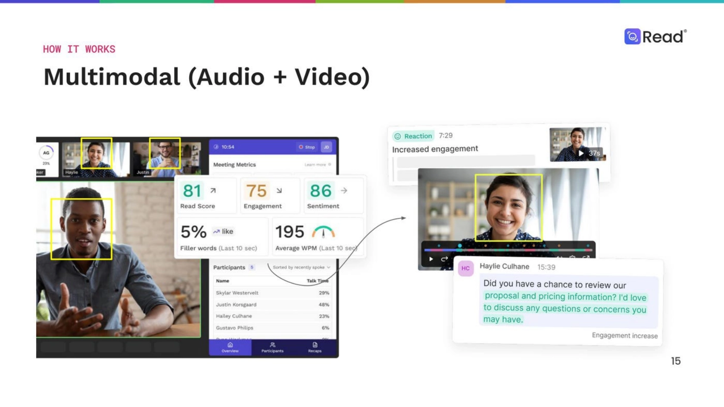Click the Average WPM gauge icon

[x=323, y=232]
